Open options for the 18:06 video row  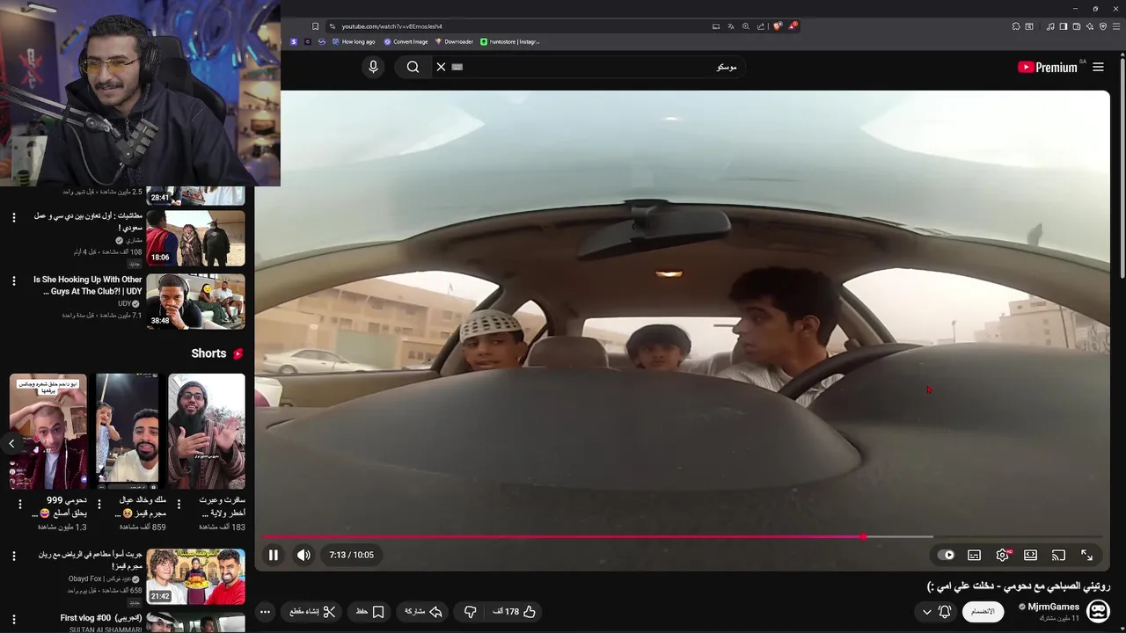(13, 218)
